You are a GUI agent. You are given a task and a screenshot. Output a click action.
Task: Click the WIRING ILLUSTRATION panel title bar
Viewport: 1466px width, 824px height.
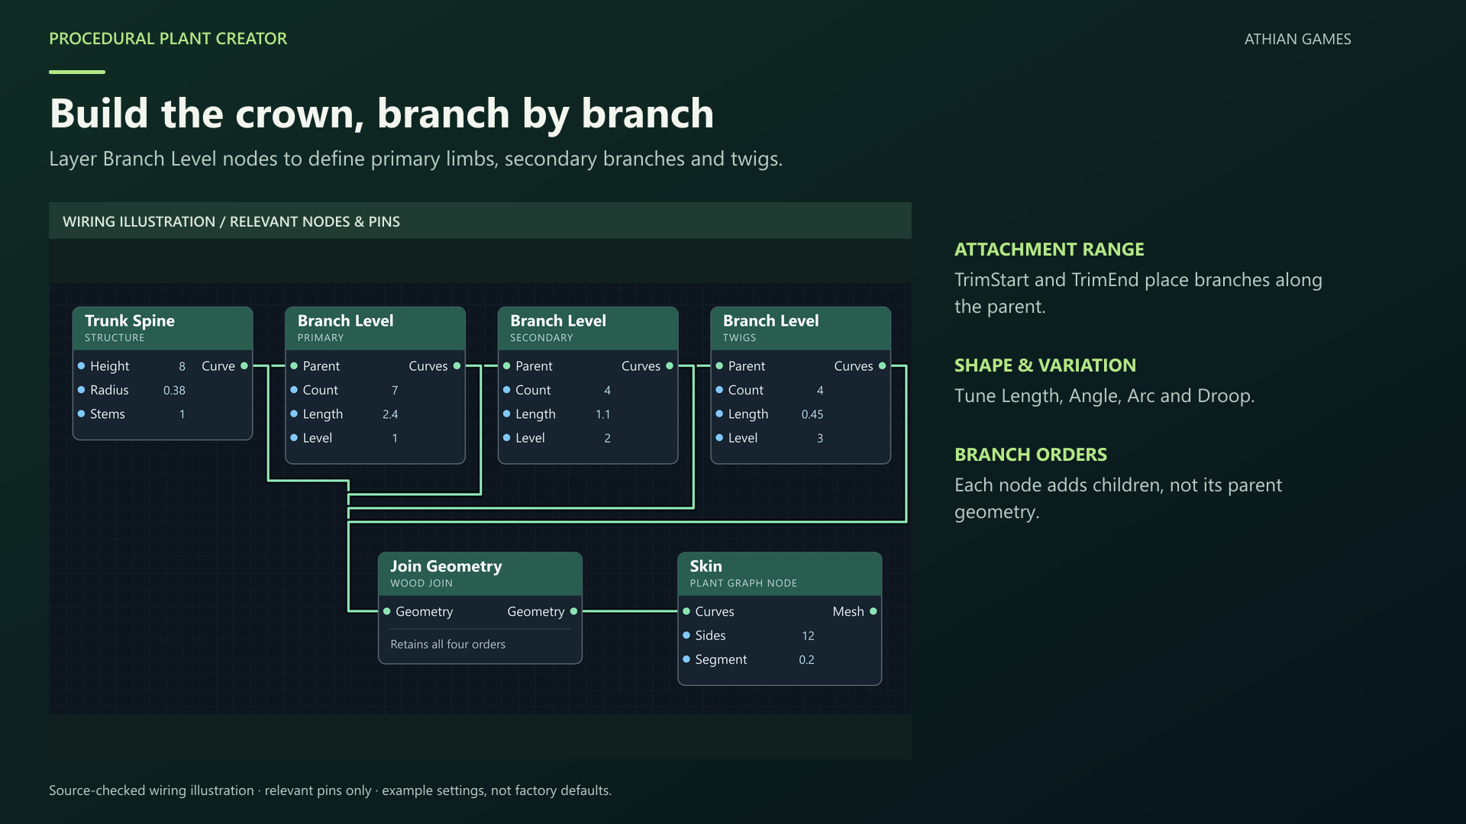coord(480,221)
